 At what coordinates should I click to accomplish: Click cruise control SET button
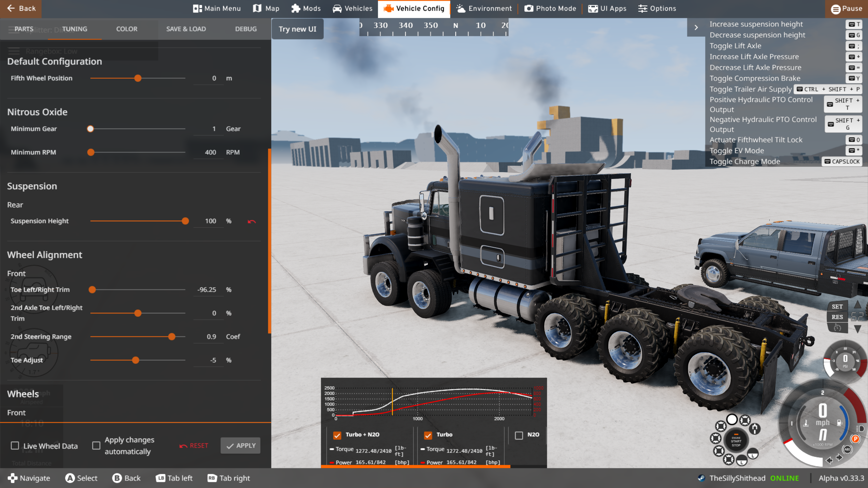coord(837,306)
